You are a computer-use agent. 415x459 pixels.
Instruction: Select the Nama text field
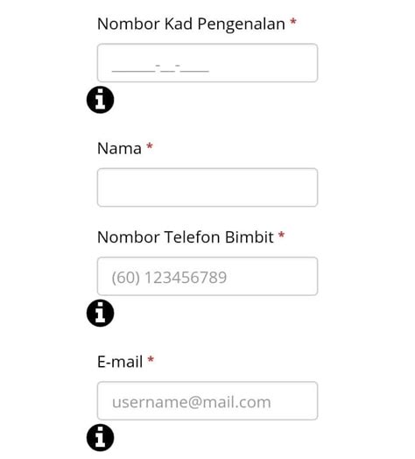tap(207, 187)
